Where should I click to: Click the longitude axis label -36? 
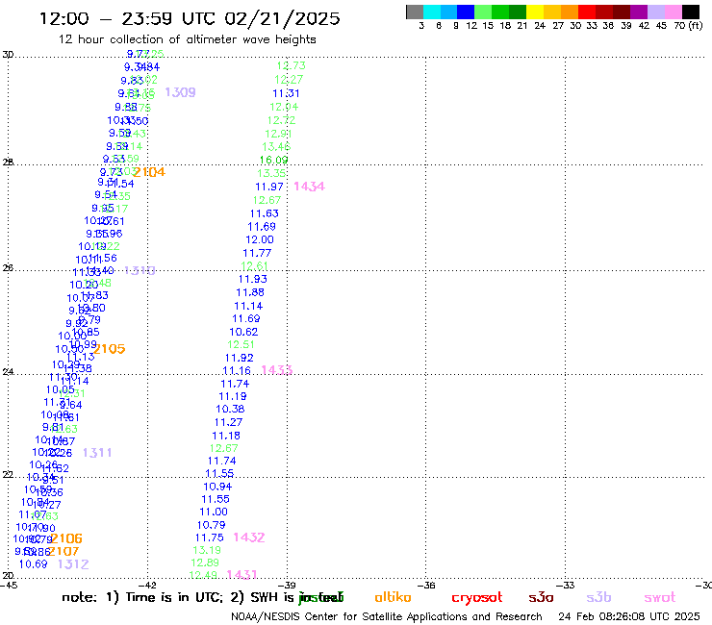pos(426,586)
